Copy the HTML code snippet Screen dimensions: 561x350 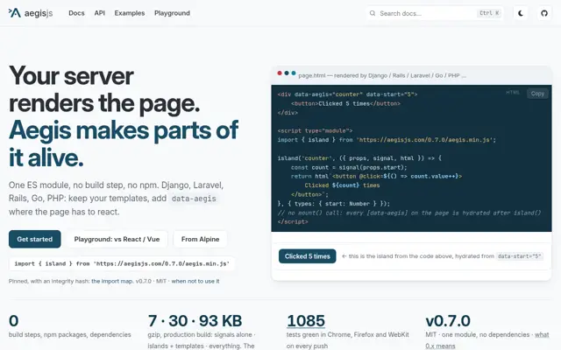coord(537,94)
